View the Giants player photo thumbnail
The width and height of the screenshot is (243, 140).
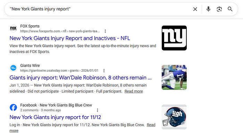click(174, 77)
